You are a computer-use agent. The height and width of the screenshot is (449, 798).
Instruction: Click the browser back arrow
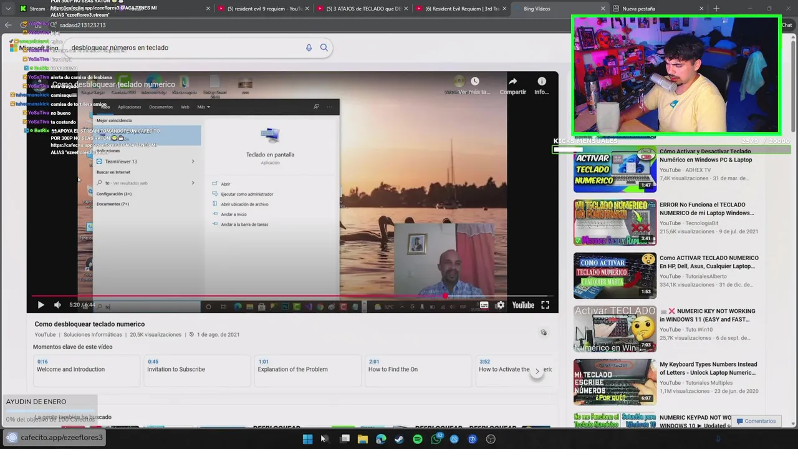8,25
